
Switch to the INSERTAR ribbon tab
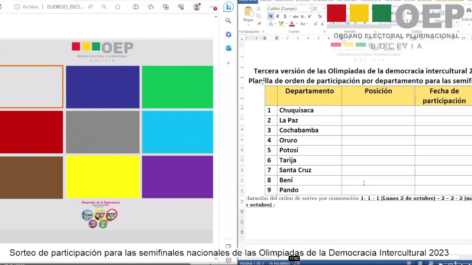[x=283, y=1]
